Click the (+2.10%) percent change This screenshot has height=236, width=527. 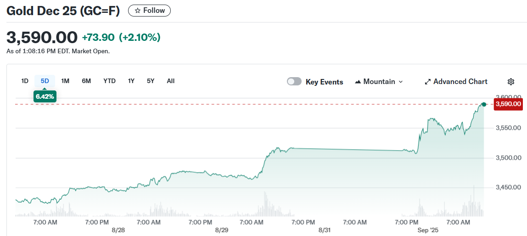pyautogui.click(x=140, y=37)
